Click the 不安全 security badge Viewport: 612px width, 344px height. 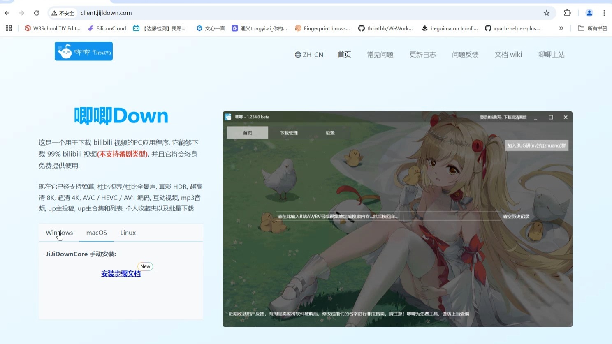point(63,13)
